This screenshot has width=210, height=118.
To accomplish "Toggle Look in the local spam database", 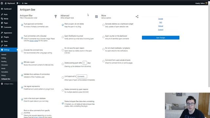I will pyautogui.click(x=22, y=99).
